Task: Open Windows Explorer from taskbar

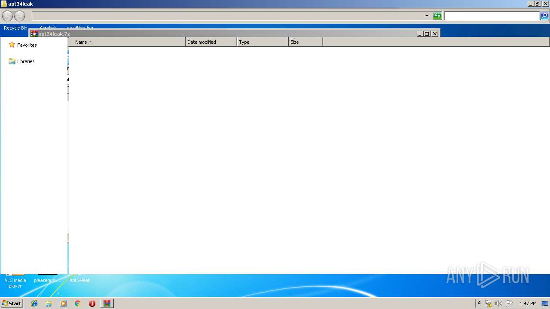Action: coord(49,303)
